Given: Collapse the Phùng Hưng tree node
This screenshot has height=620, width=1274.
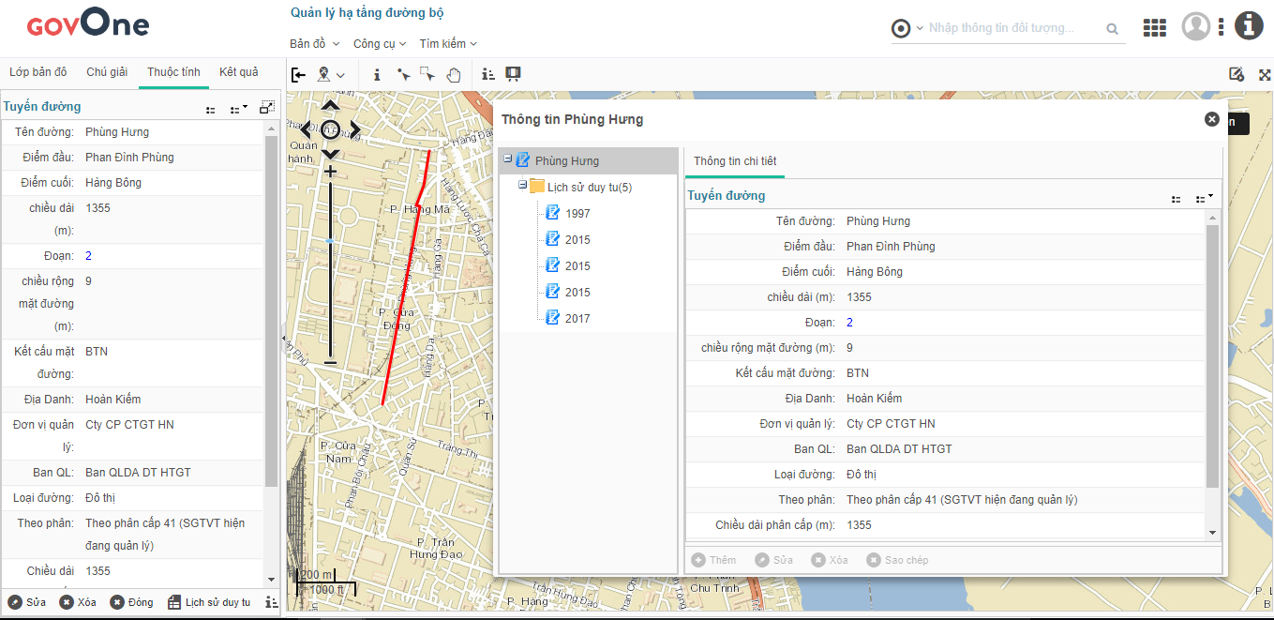Looking at the screenshot, I should [x=507, y=159].
